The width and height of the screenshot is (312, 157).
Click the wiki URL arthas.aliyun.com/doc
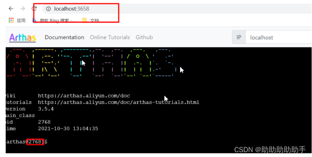(x=84, y=96)
